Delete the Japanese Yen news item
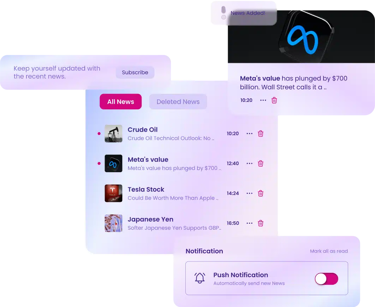 tap(261, 223)
